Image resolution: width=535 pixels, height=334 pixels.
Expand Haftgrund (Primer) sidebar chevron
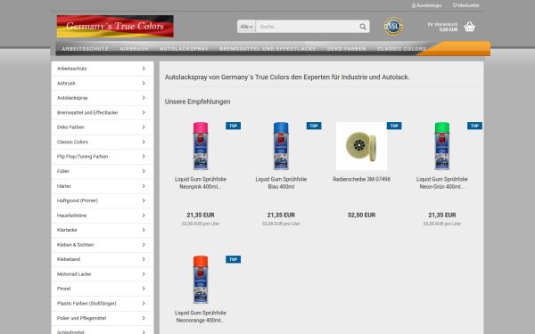pos(144,200)
